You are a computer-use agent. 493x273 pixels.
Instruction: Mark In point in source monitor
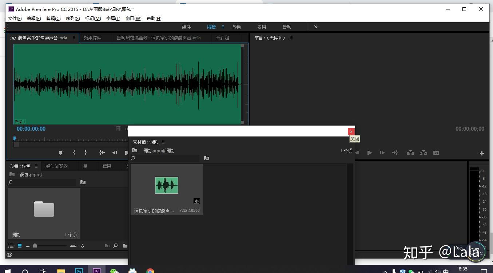74,153
